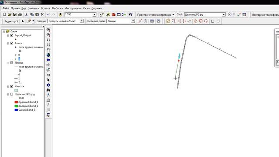This screenshot has width=279, height=157.
Task: Click the What's This help pointer
Action: [130, 14]
